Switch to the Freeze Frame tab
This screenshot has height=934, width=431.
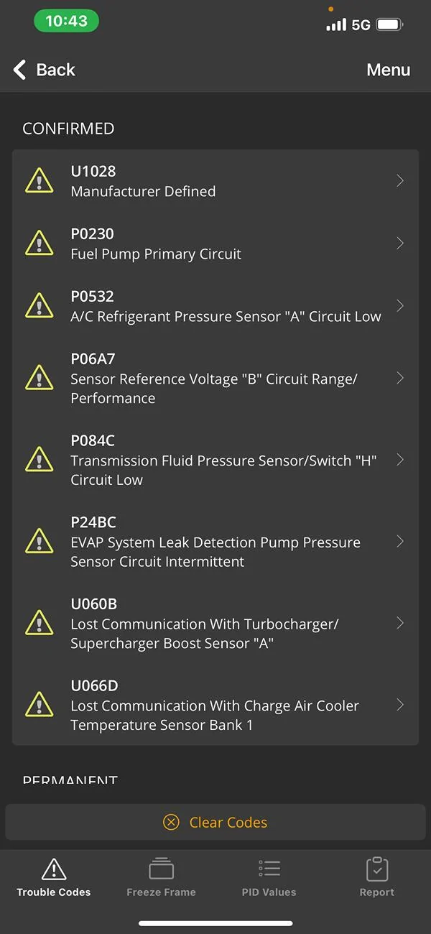click(x=161, y=877)
